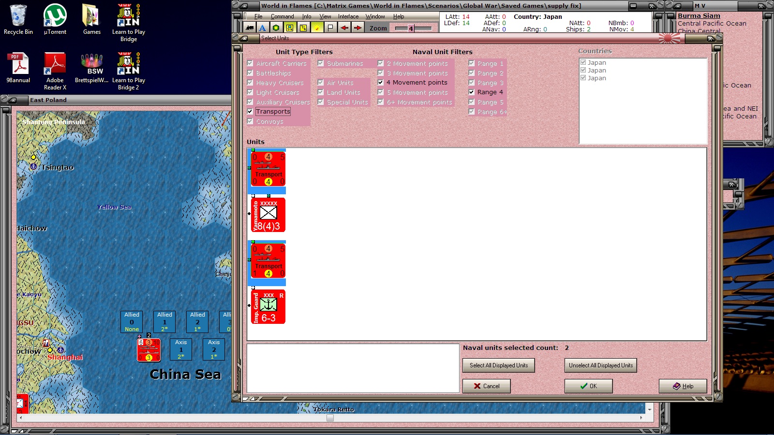Open the Info menu

307,16
